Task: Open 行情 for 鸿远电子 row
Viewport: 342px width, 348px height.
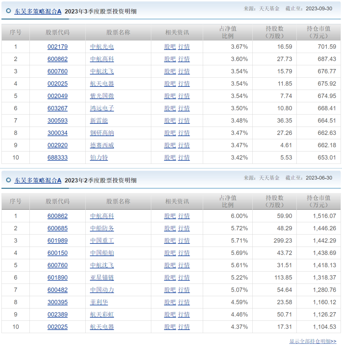Action: pyautogui.click(x=184, y=108)
